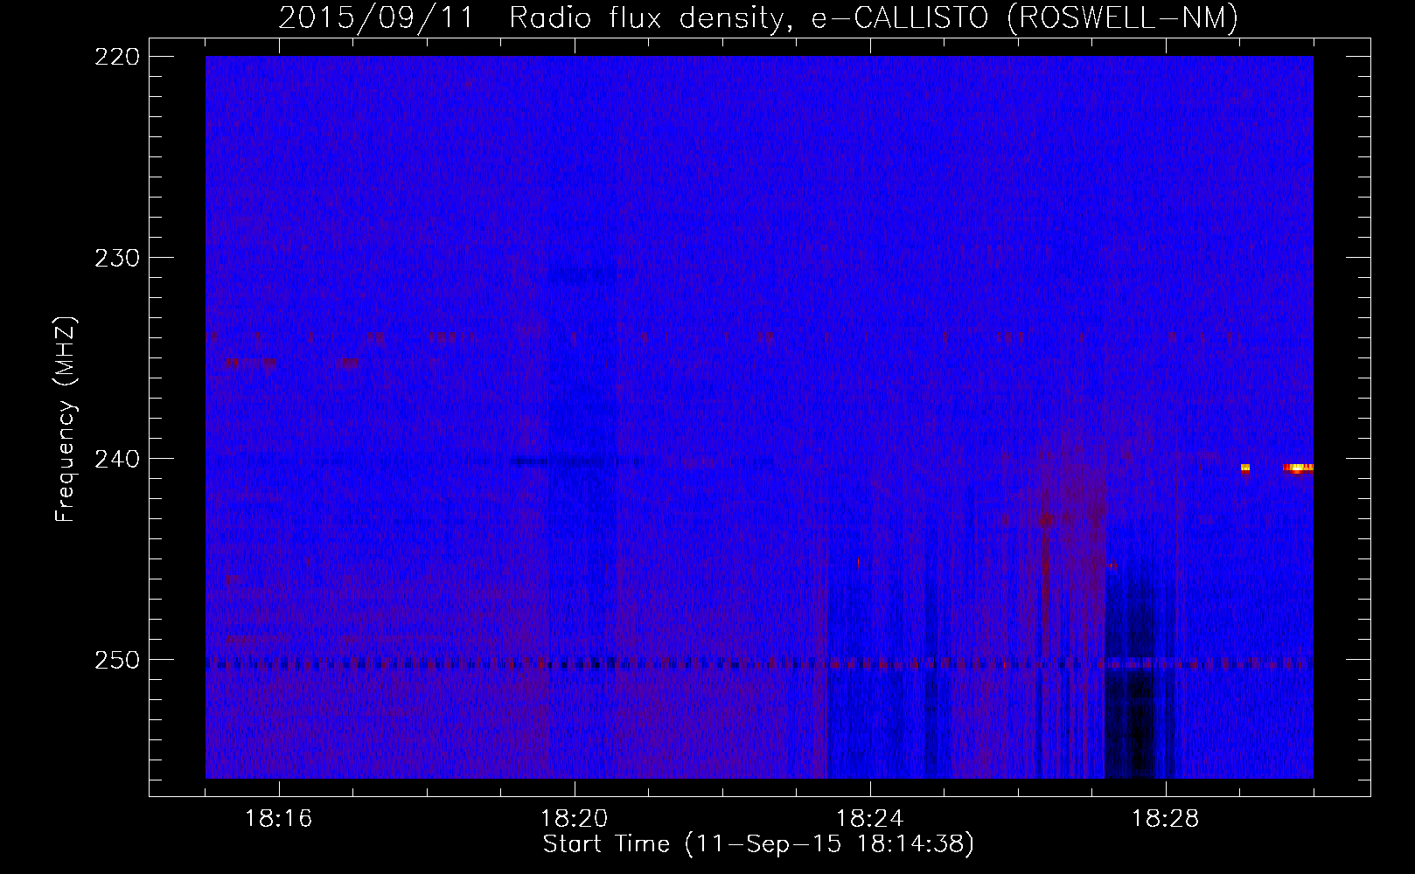Select the 220 frequency tick label

[x=117, y=57]
